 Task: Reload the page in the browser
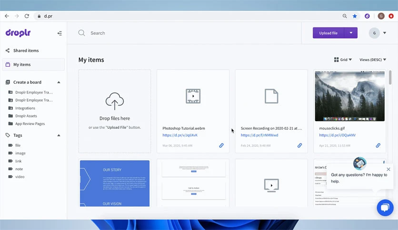point(27,16)
